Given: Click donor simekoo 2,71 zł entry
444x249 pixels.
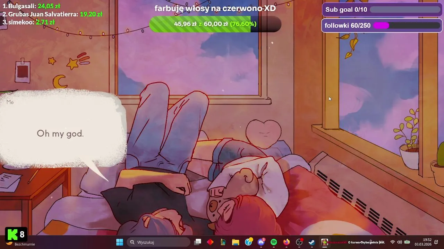Looking at the screenshot, I should click(28, 22).
